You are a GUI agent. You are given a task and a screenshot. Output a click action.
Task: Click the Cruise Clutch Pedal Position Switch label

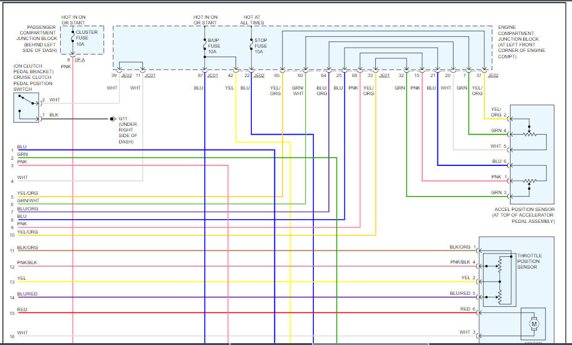[x=33, y=77]
